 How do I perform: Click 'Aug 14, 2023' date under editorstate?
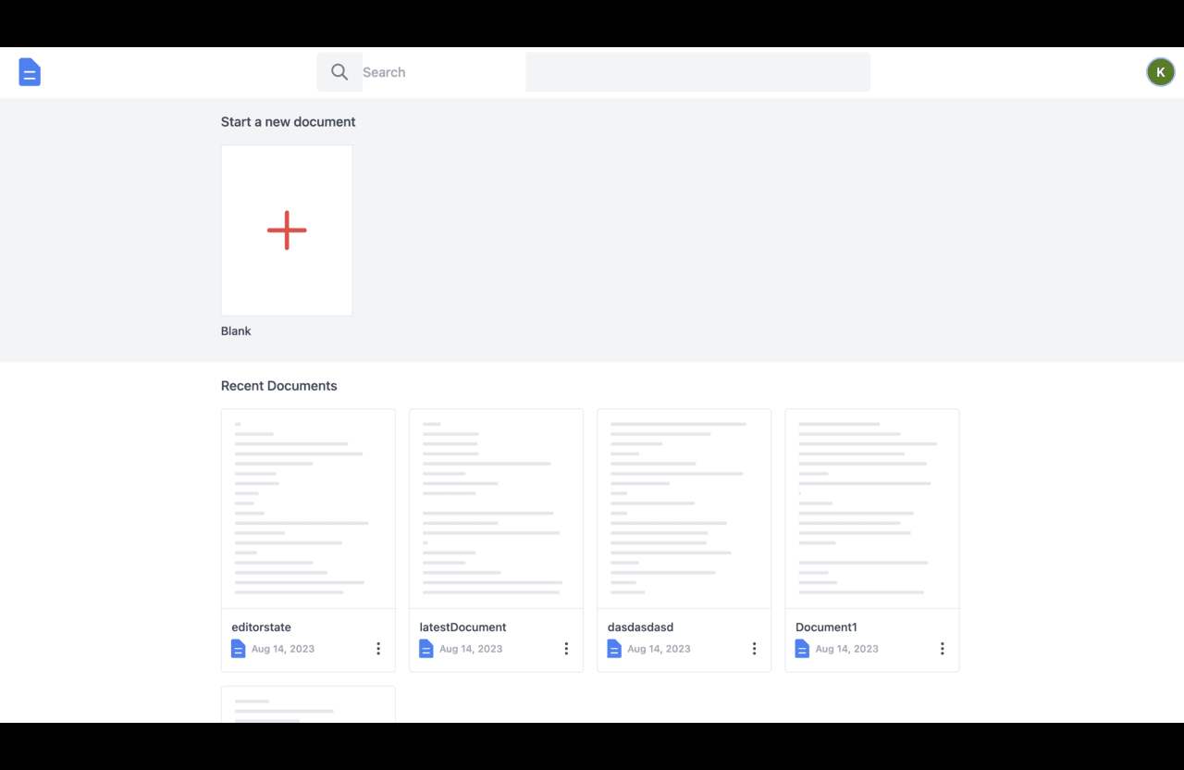283,649
